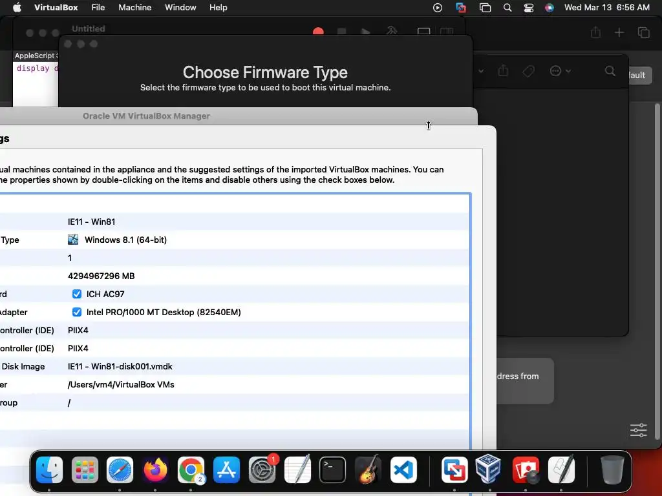Open Terminal from the Dock
662x496 pixels.
333,470
